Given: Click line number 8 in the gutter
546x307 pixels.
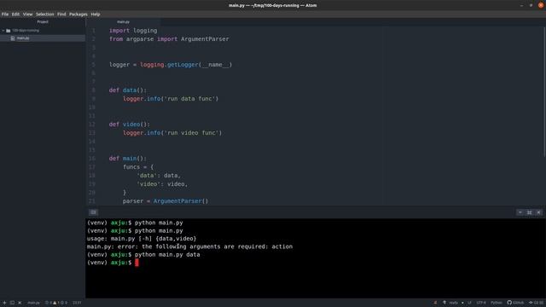Looking at the screenshot, I should tap(93, 90).
